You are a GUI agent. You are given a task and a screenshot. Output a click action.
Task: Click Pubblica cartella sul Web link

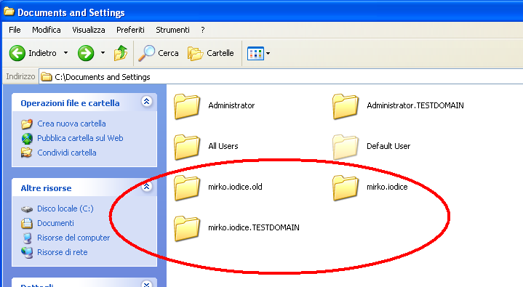(x=80, y=138)
